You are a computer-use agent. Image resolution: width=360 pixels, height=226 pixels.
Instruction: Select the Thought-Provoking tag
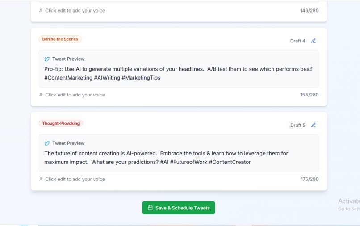pos(61,123)
